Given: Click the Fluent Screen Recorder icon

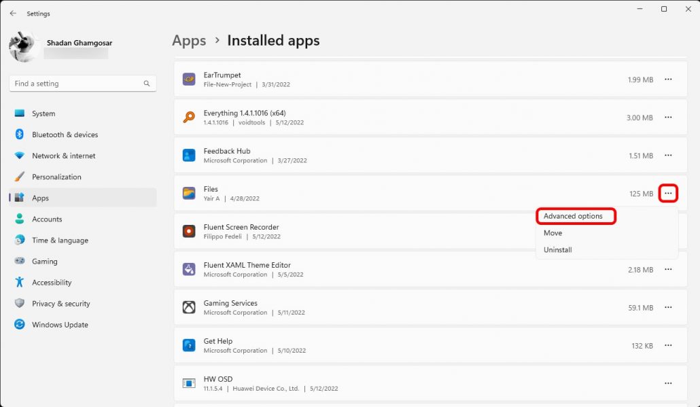Looking at the screenshot, I should coord(189,232).
